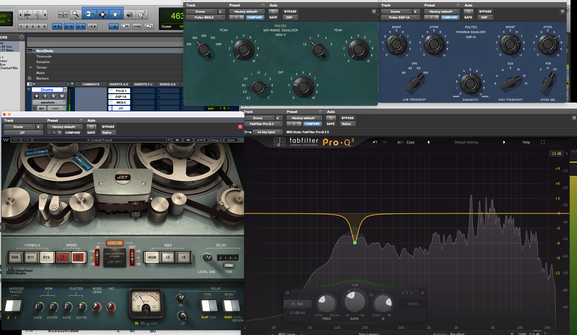Viewport: 577px width, 335px height.
Task: Click Waves undo arrow in J37
Action: coord(16,140)
